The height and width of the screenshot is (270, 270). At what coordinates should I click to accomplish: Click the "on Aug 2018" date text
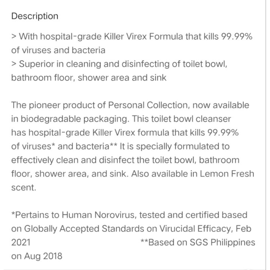[x=37, y=256]
